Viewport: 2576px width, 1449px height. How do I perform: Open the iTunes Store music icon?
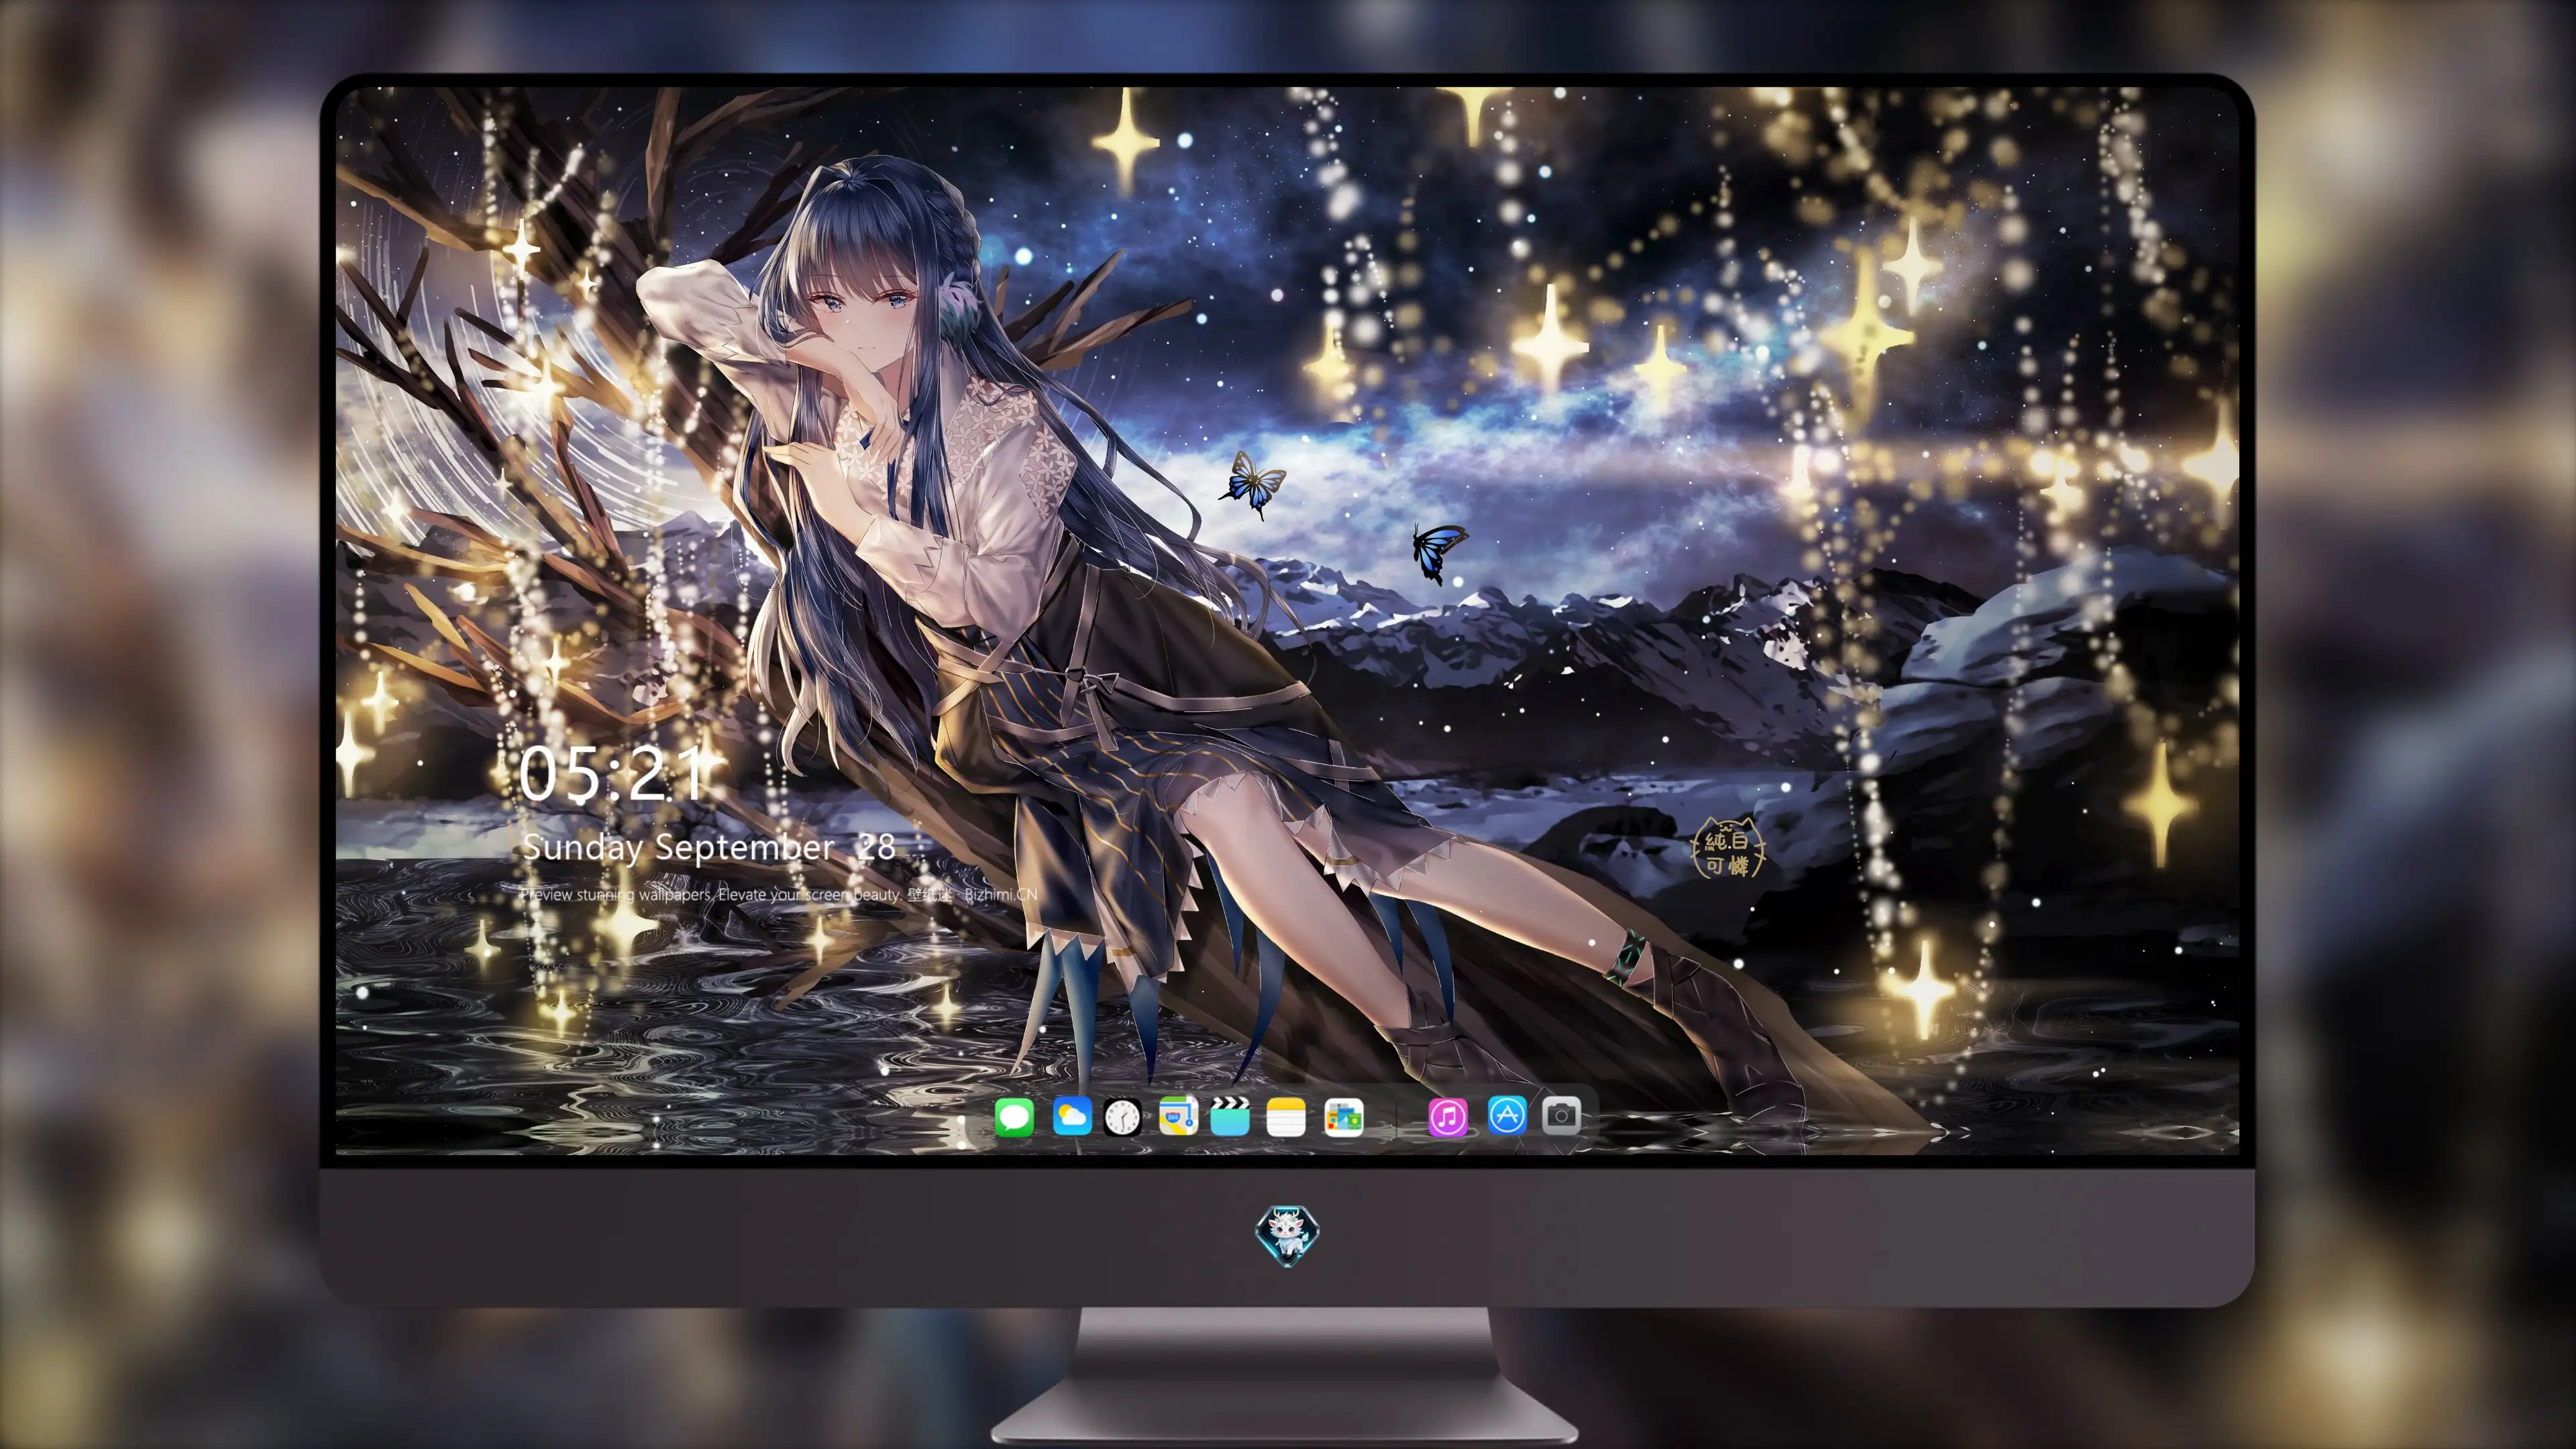(x=1448, y=1117)
